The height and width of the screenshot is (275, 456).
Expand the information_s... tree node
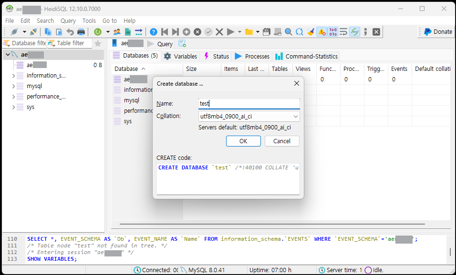[x=13, y=76]
